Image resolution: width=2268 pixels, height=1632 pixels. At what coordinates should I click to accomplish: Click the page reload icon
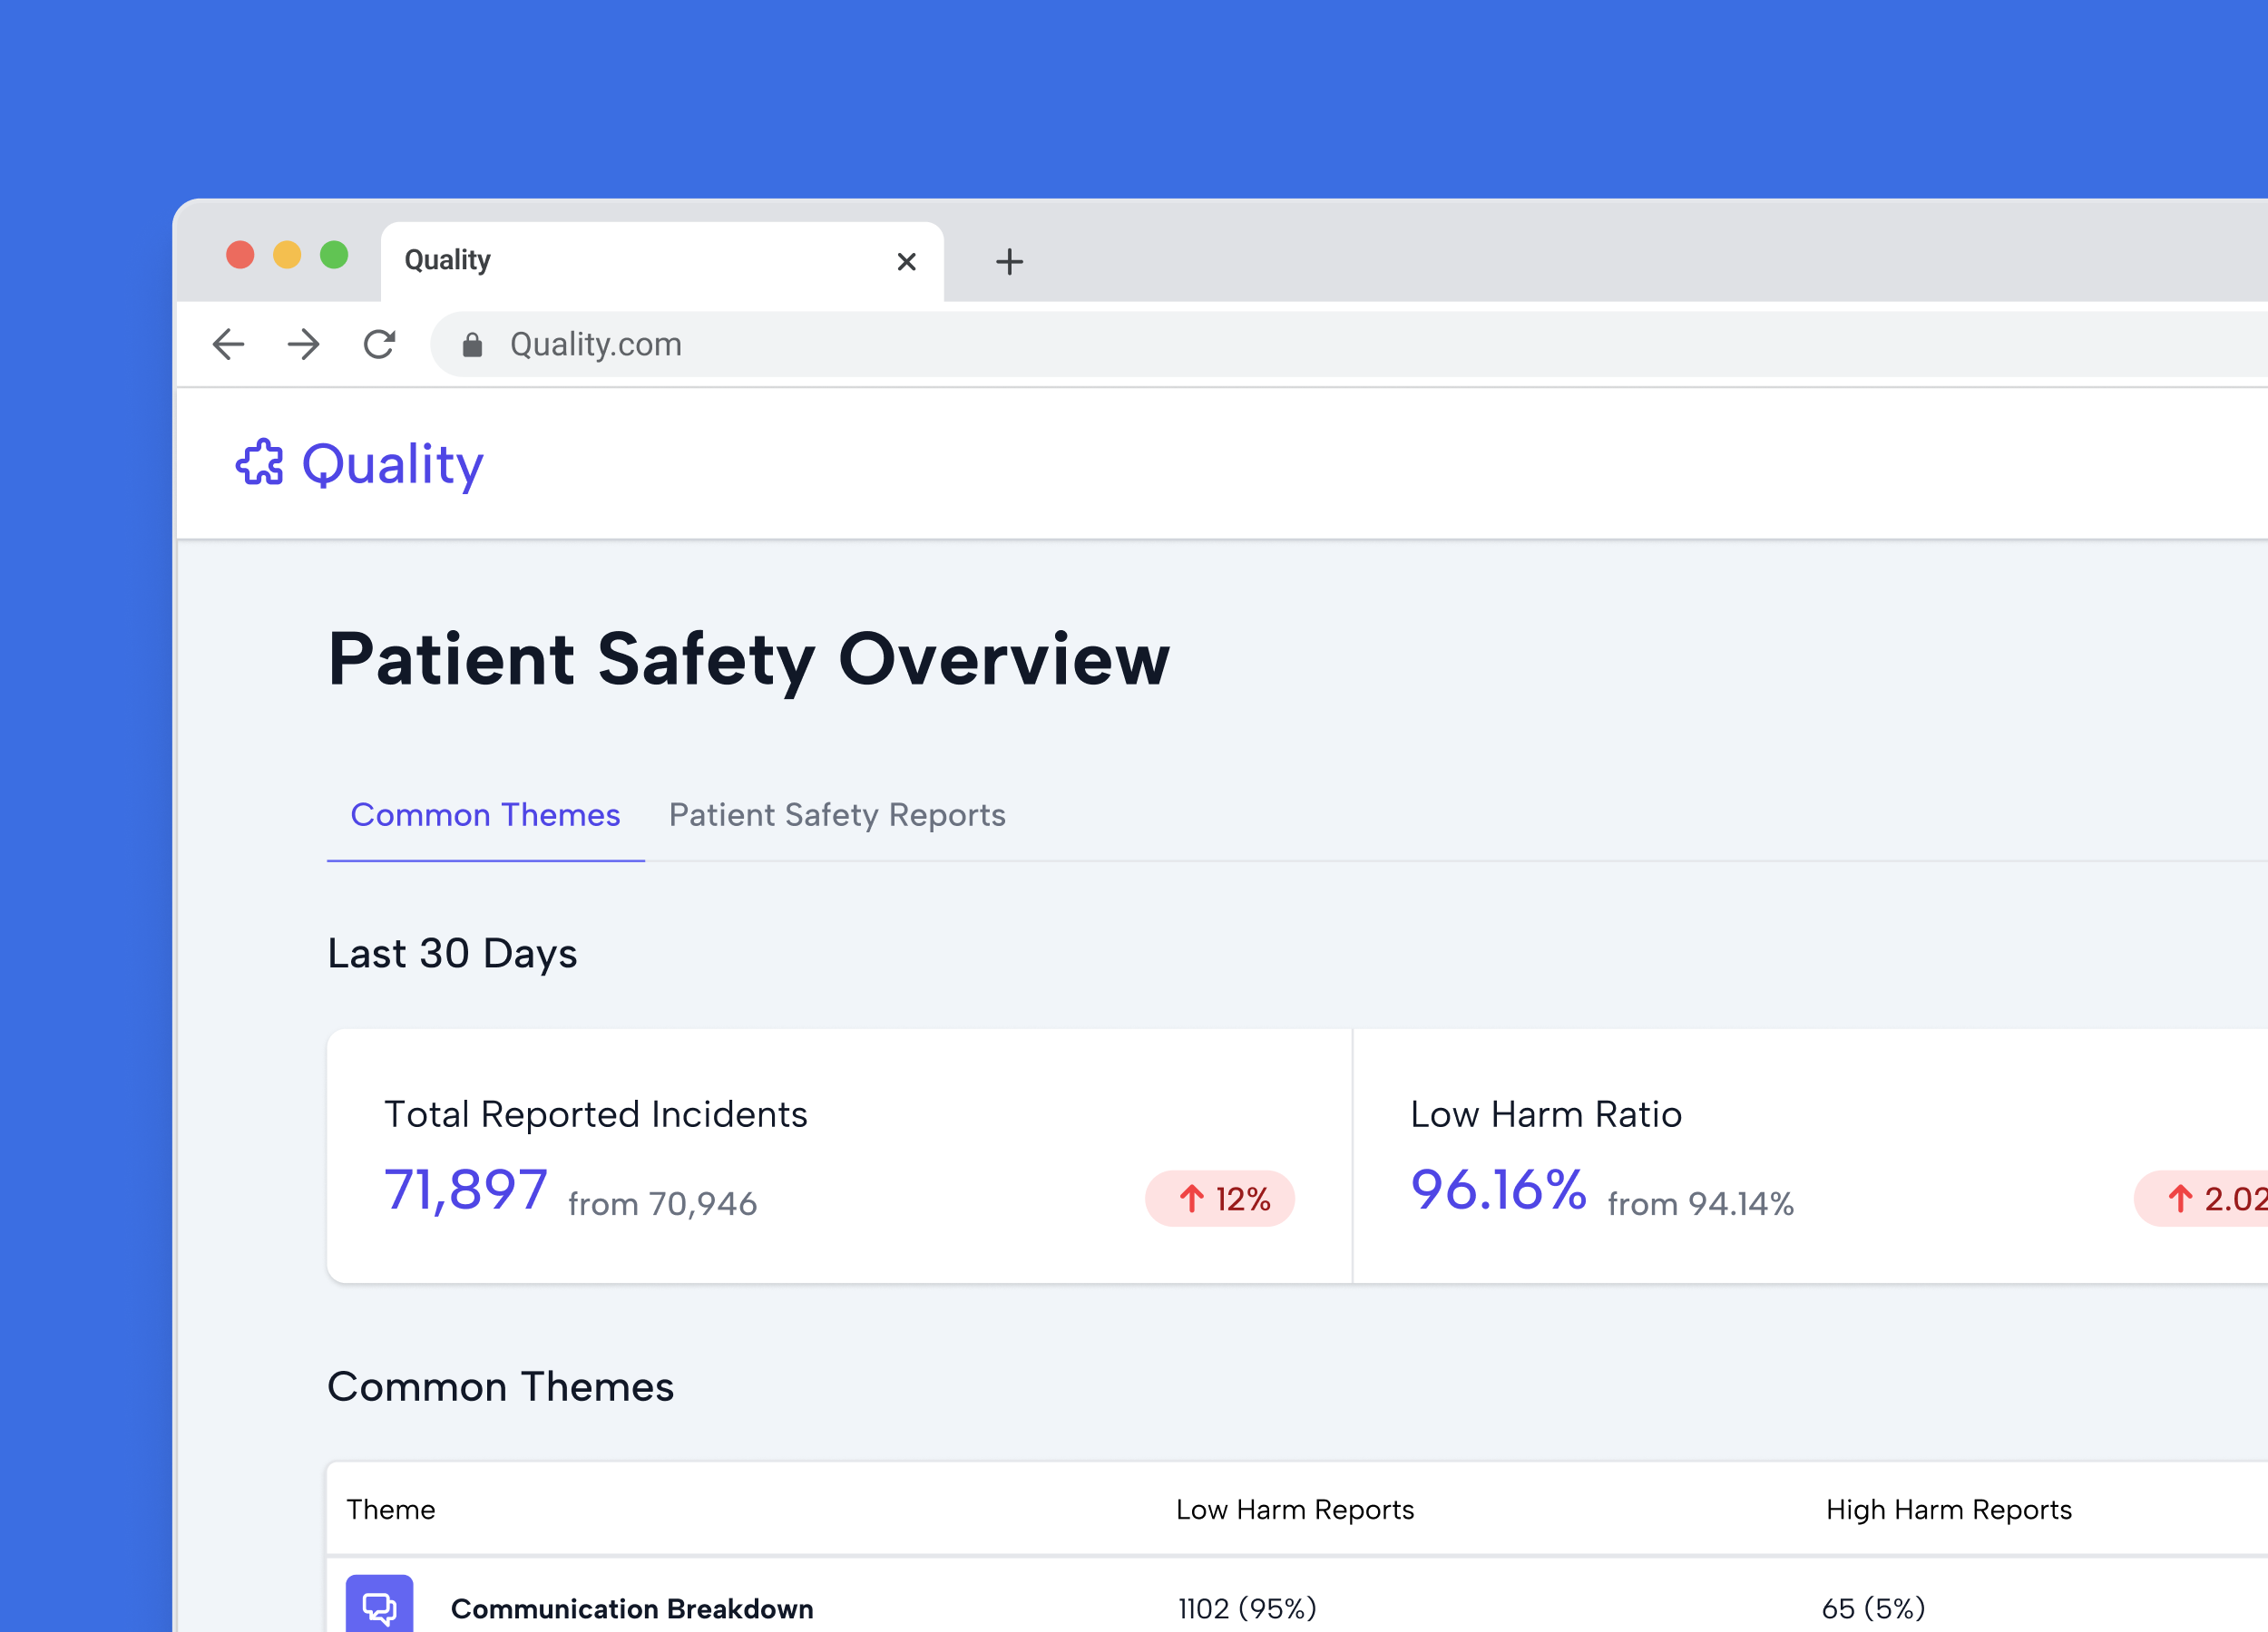tap(379, 344)
